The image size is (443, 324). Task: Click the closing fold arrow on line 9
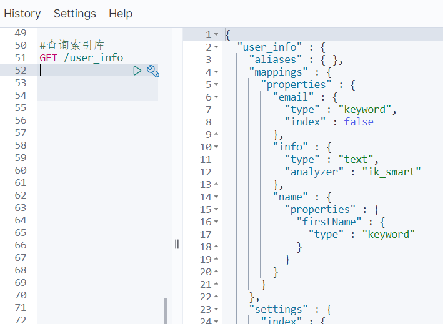pyautogui.click(x=216, y=134)
